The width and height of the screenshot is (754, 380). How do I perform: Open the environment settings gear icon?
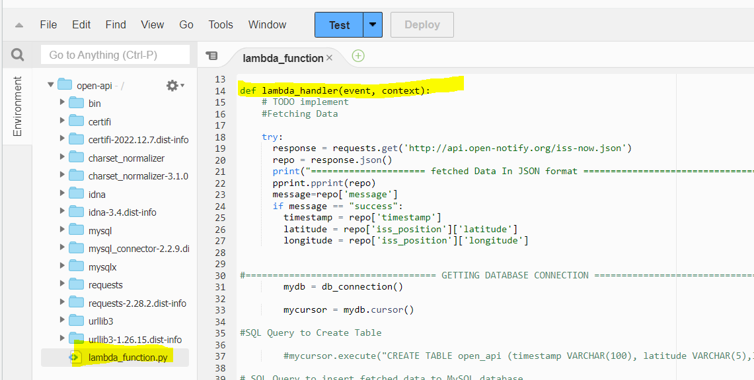(x=172, y=85)
